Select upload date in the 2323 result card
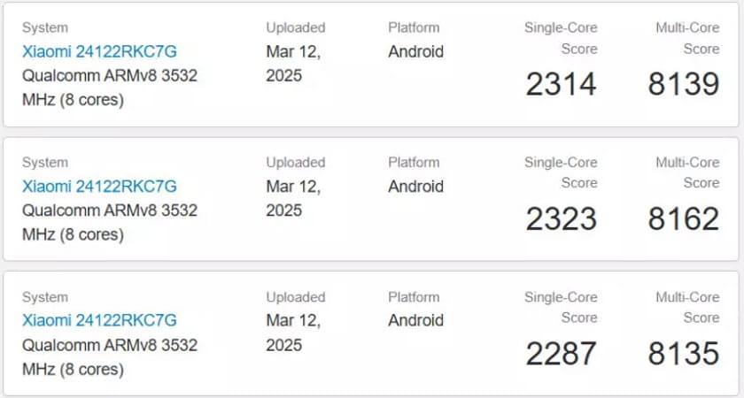This screenshot has width=744, height=398. 293,198
